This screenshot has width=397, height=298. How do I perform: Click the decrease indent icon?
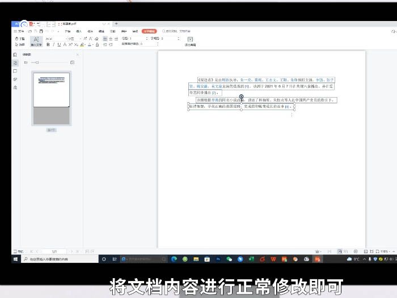105,45
